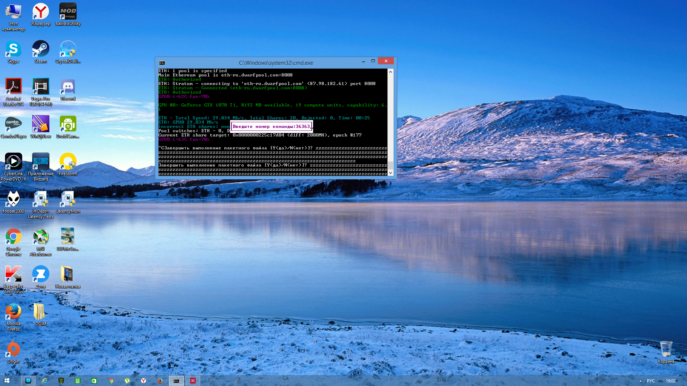Show hidden tray icons arrow
Screen dimensions: 687x386
point(640,381)
